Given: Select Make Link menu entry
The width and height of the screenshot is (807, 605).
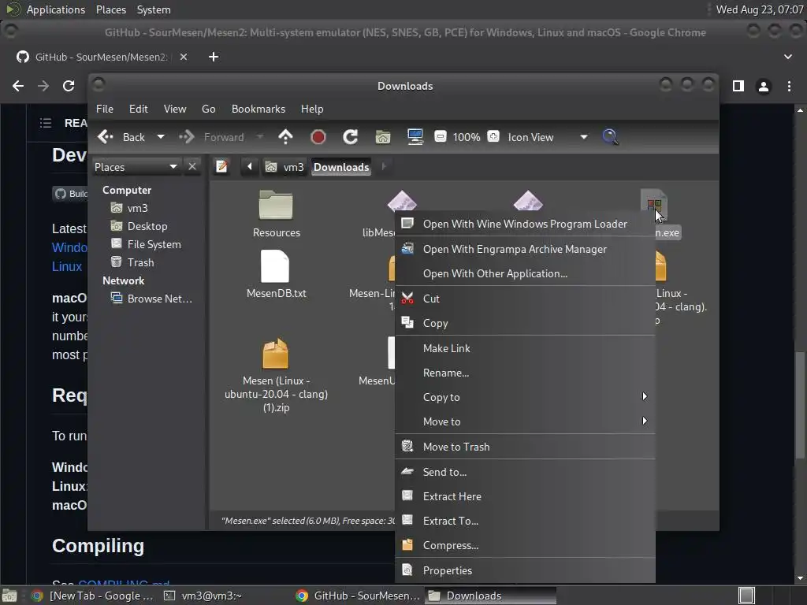Looking at the screenshot, I should point(525,348).
